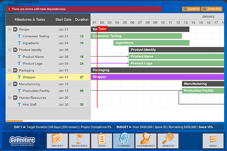
Task: Click the task T icon beside Ingredients
Action: [x=19, y=43]
